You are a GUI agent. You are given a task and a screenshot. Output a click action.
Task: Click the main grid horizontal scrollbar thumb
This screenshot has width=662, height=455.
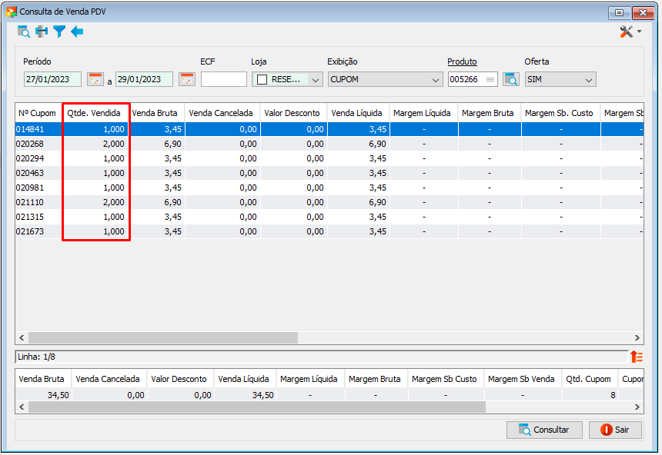coord(163,337)
